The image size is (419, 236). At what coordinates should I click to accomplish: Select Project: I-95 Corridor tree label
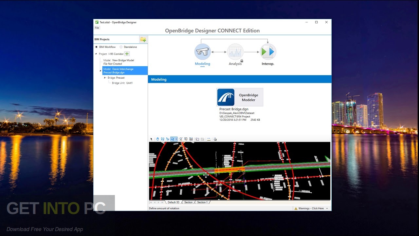click(111, 54)
